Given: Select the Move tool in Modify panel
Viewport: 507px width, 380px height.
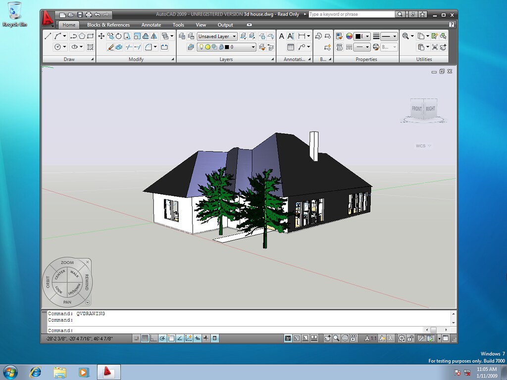Looking at the screenshot, I should tap(101, 36).
